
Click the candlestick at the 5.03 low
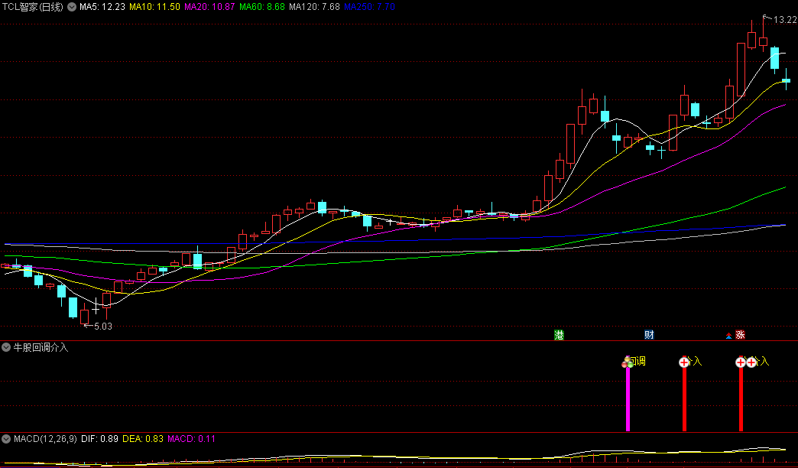tap(85, 315)
